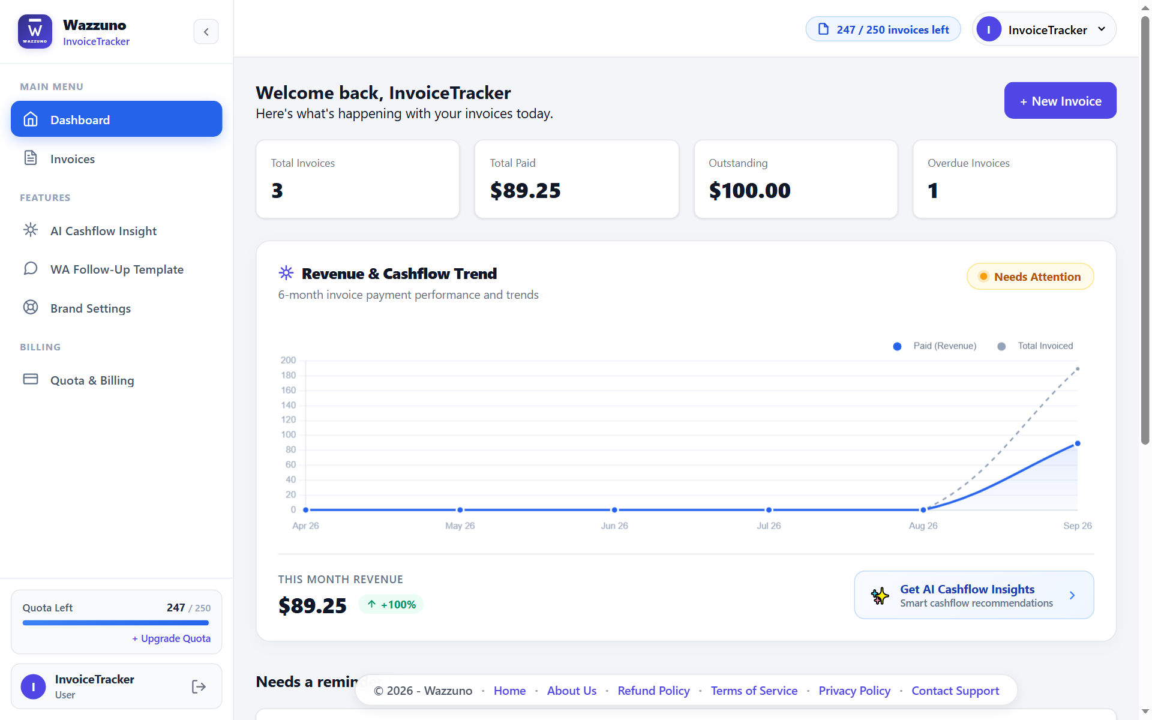Open the Contact Support link
The image size is (1152, 720).
pyautogui.click(x=955, y=691)
